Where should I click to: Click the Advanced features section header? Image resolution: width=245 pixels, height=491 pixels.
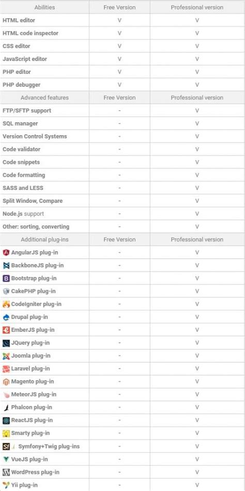click(x=45, y=98)
